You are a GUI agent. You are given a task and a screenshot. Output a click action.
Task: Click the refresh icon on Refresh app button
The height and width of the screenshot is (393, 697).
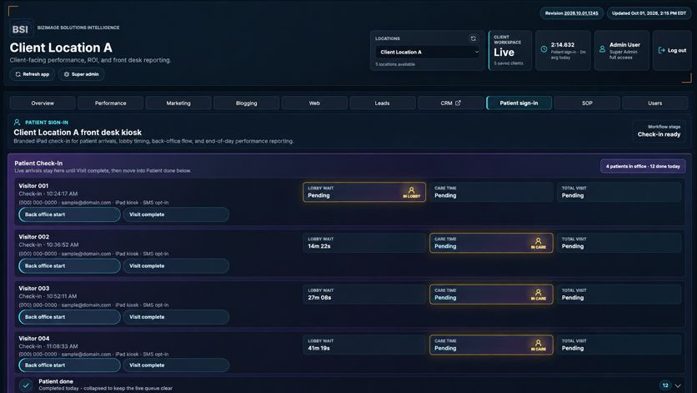coord(18,74)
